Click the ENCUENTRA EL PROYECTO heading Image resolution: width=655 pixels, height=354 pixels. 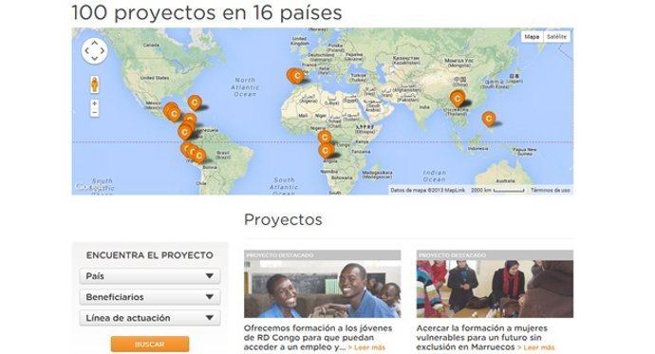(x=150, y=255)
